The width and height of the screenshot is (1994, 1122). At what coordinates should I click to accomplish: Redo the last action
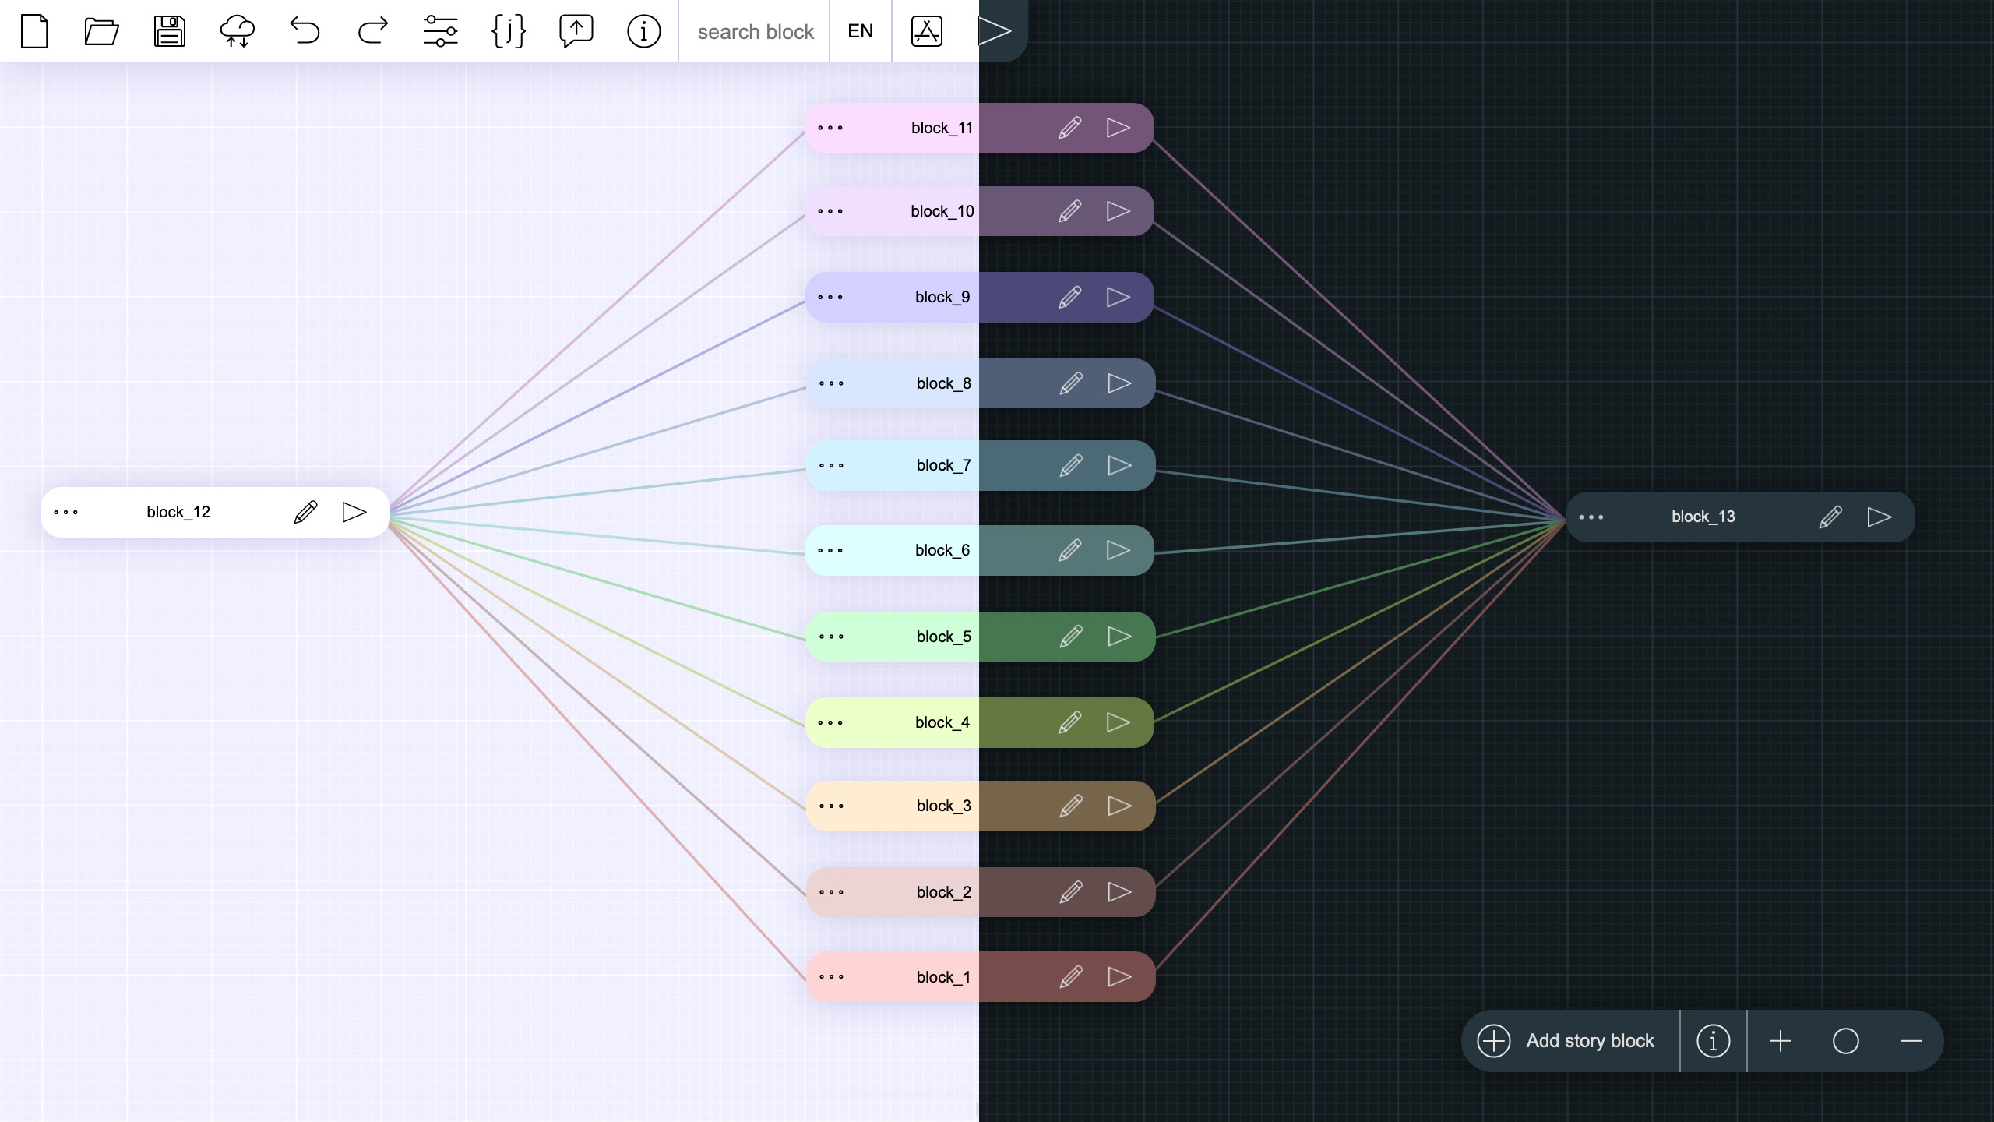click(x=372, y=31)
